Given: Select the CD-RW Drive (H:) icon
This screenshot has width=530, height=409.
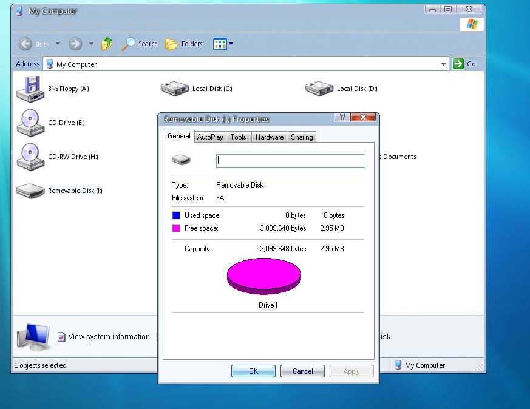Looking at the screenshot, I should point(30,157).
